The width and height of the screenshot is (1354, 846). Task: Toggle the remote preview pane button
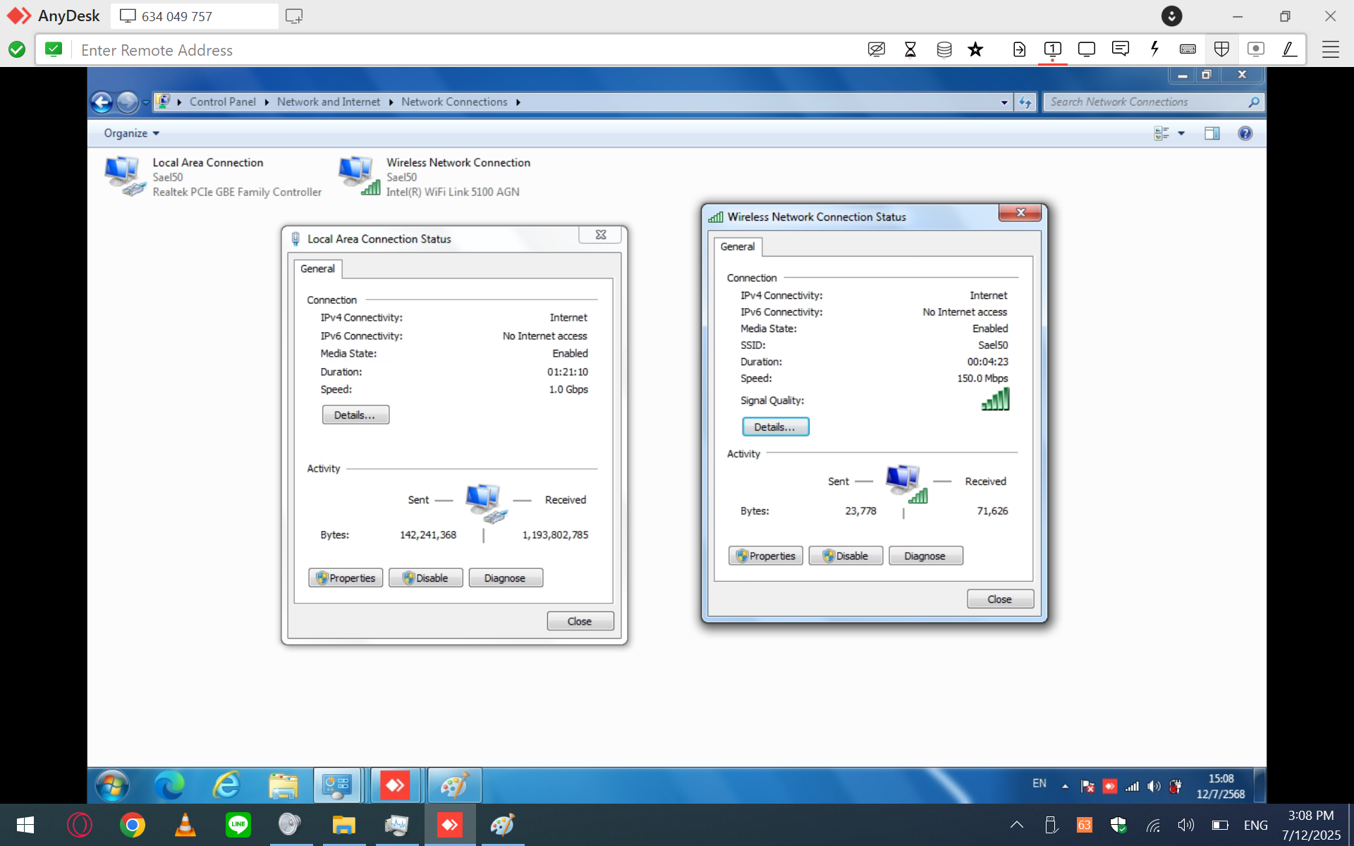click(1212, 133)
